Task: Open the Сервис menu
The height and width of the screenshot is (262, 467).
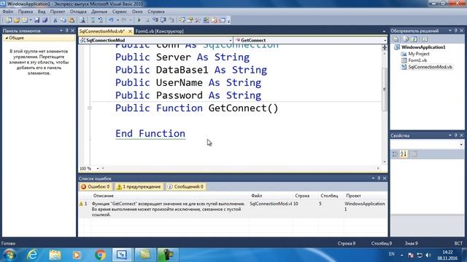Action: point(120,12)
